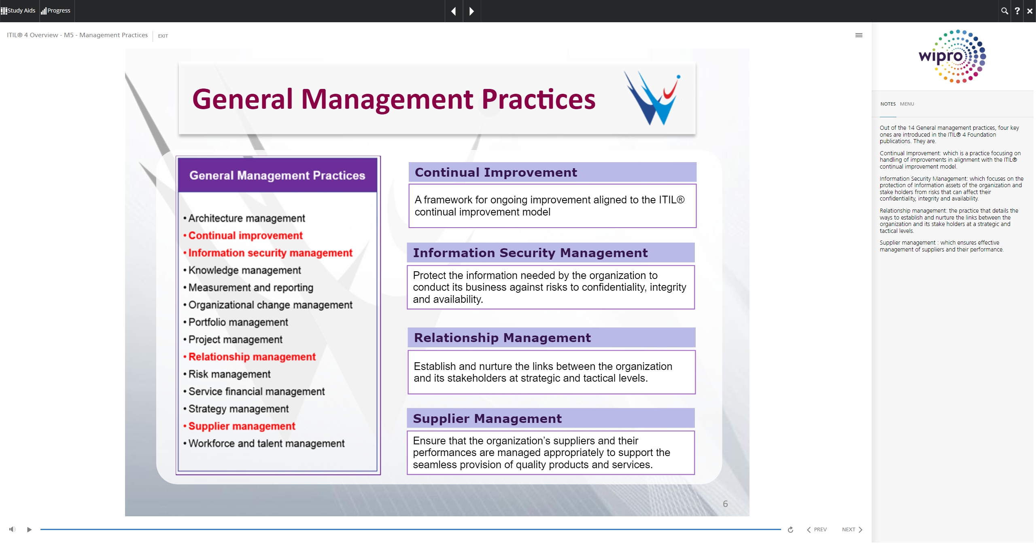Close the course player window
Image resolution: width=1036 pixels, height=545 pixels.
[x=1030, y=11]
